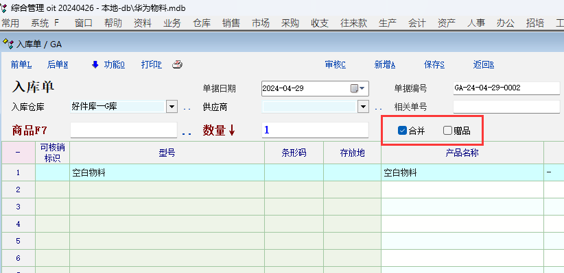This screenshot has height=273, width=564.
Task: Click the 单据编号 input field
Action: 506,88
